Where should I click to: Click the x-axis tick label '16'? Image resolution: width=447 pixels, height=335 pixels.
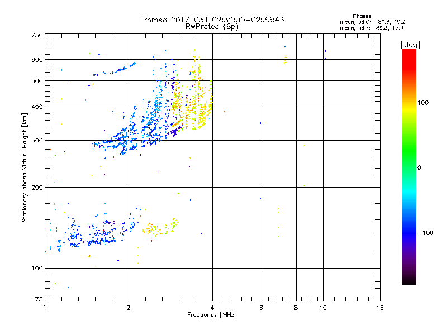(x=380, y=308)
